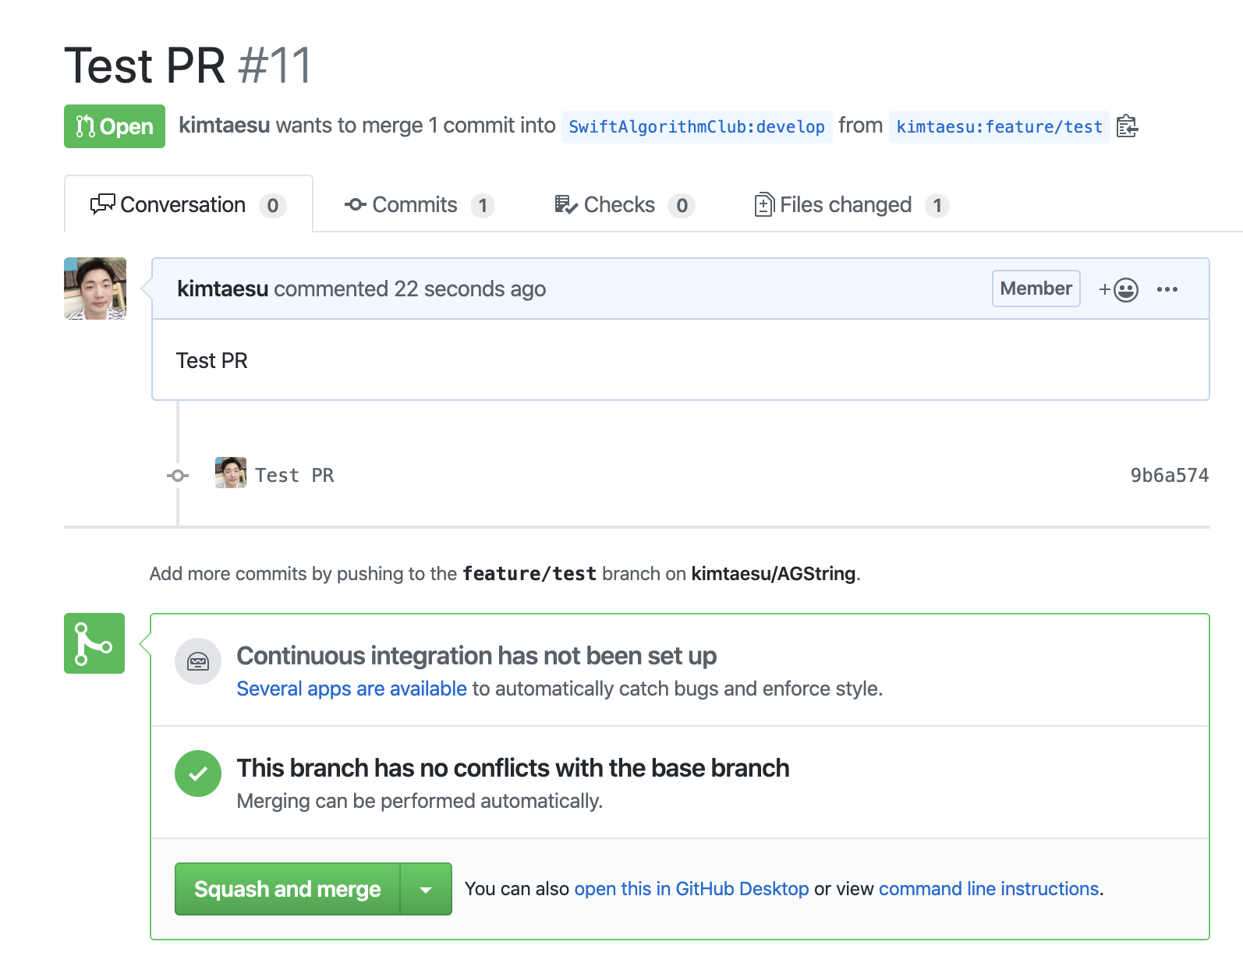
Task: Add a reaction with the smiley icon
Action: [1119, 289]
